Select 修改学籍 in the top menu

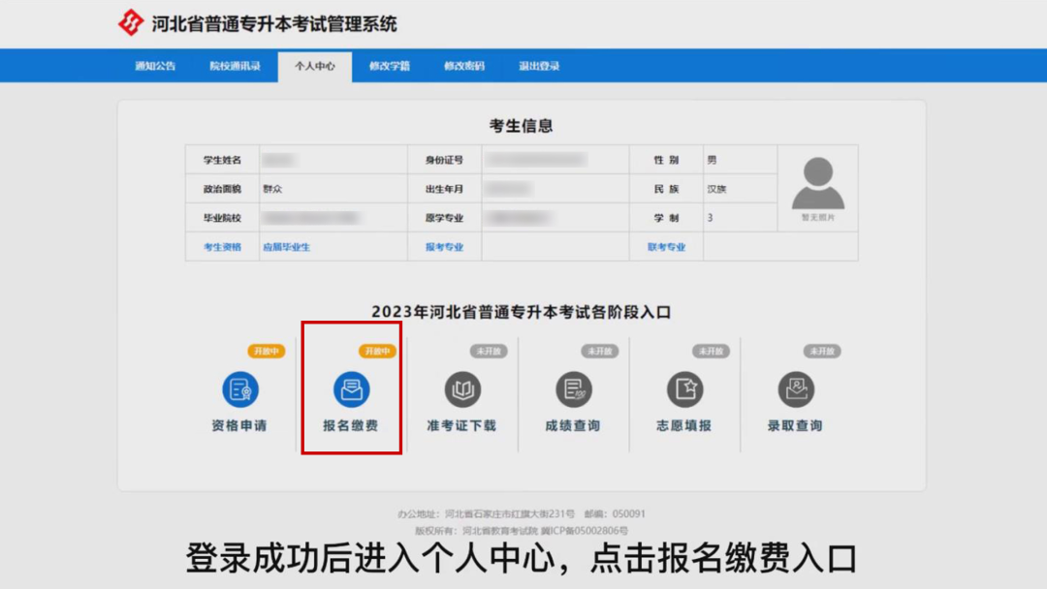tap(389, 68)
